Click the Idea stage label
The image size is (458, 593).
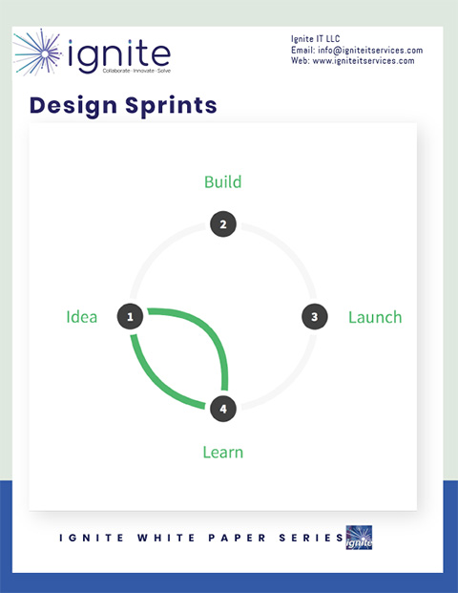click(x=82, y=317)
